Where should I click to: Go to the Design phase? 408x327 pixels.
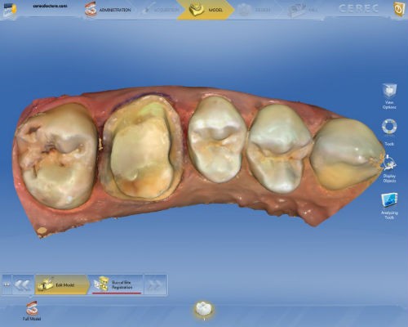click(255, 10)
